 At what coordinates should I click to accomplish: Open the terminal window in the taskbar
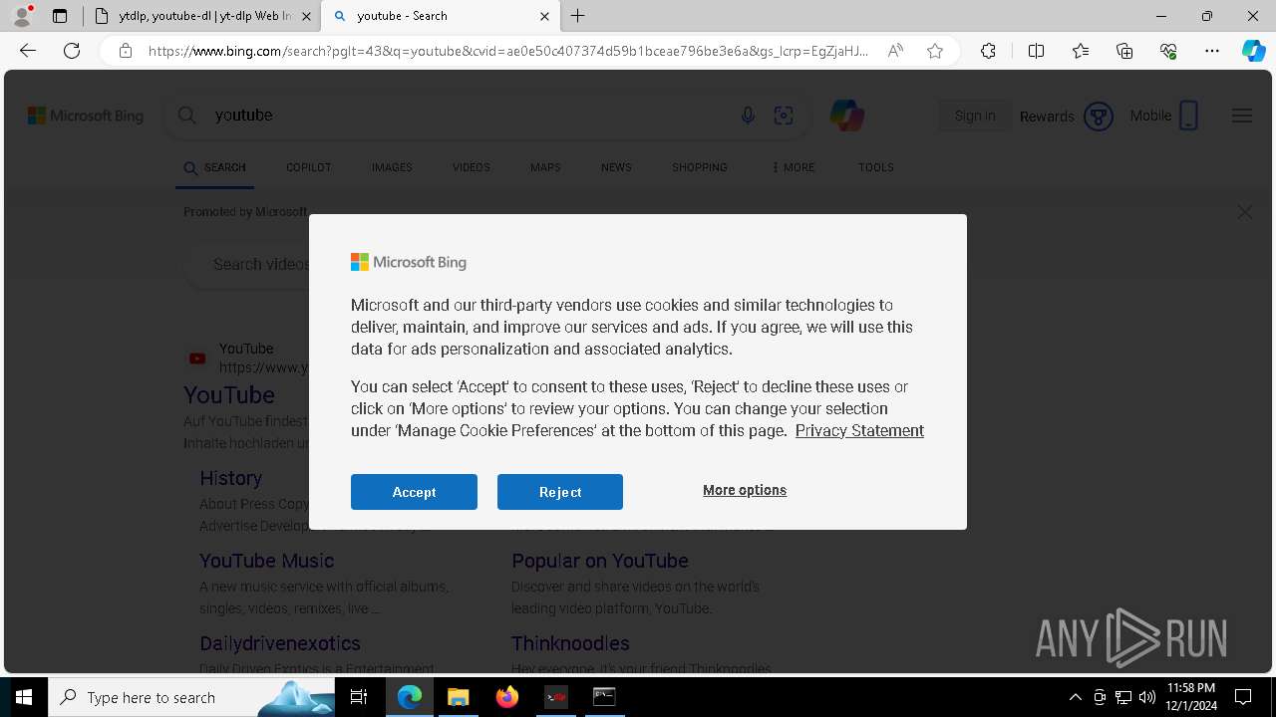pos(604,697)
